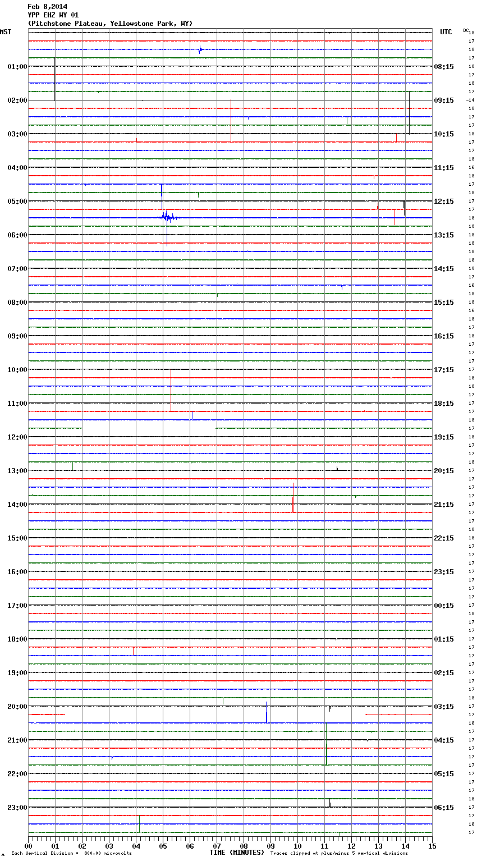Click minute 00 on the bottom time axis
Viewport: 477px width, 861px height.
(28, 846)
